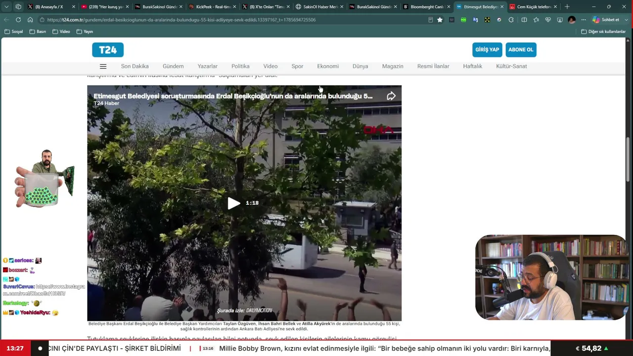This screenshot has width=633, height=356.
Task: Switch to the YouTube "Her kuruş" tab
Action: (x=105, y=7)
